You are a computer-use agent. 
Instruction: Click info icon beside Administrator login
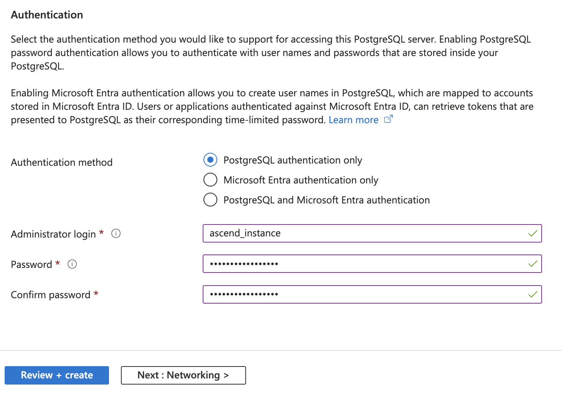116,233
